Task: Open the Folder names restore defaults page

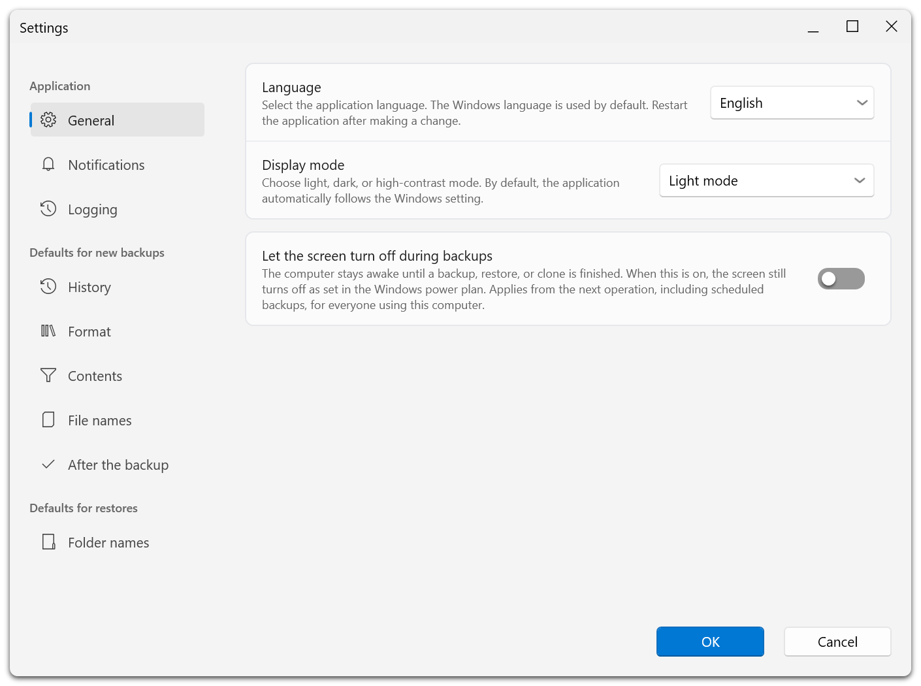Action: tap(118, 542)
